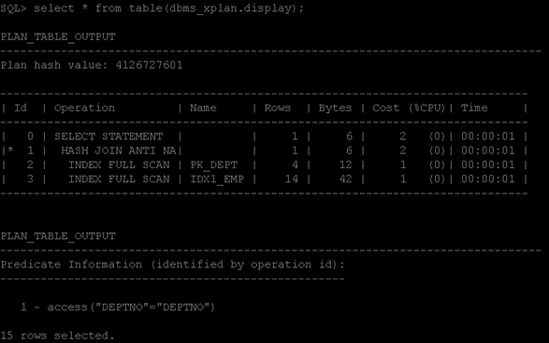The height and width of the screenshot is (343, 549).
Task: Click Id value 3
Action: (x=31, y=179)
